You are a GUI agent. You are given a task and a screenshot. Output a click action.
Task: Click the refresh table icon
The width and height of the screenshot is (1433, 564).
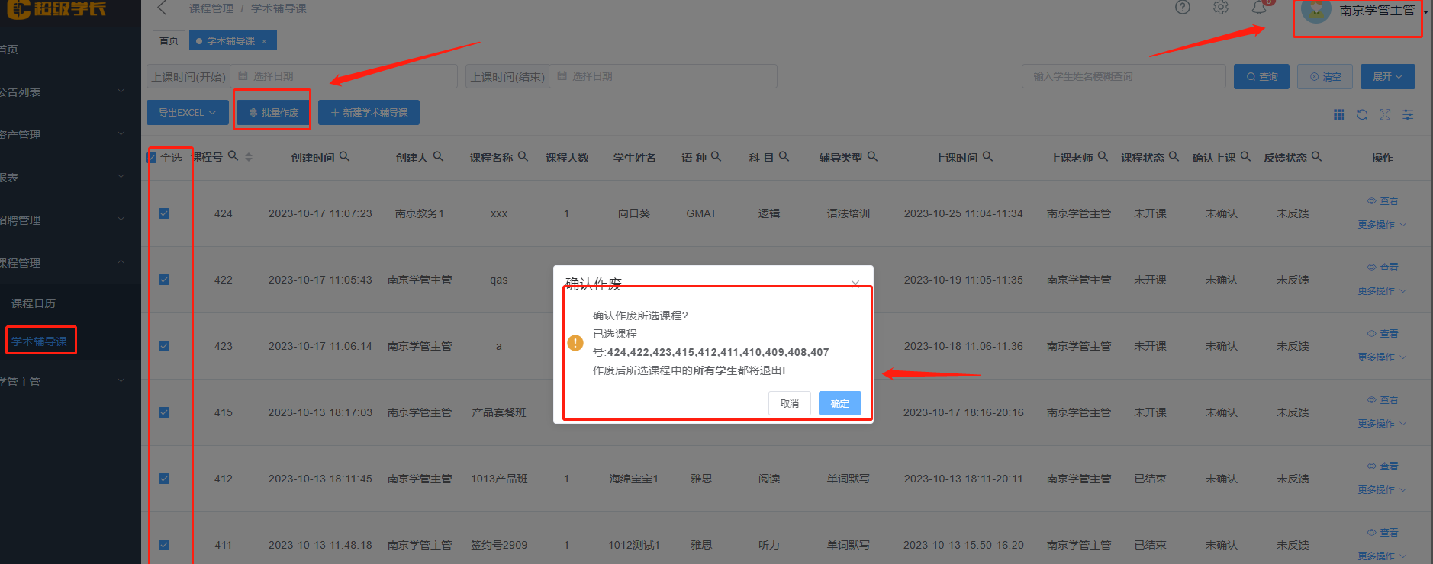pos(1362,114)
